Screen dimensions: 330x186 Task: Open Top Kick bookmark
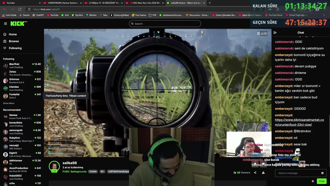point(77,15)
